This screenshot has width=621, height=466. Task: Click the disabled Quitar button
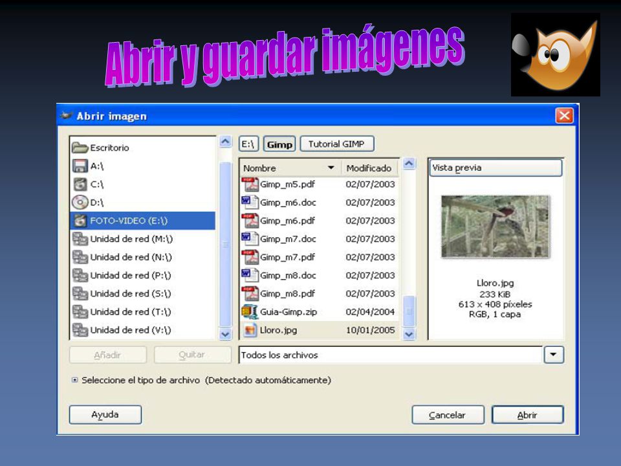(x=192, y=355)
